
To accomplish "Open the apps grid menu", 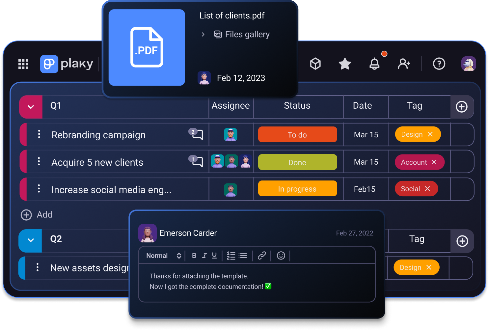I will [x=23, y=64].
